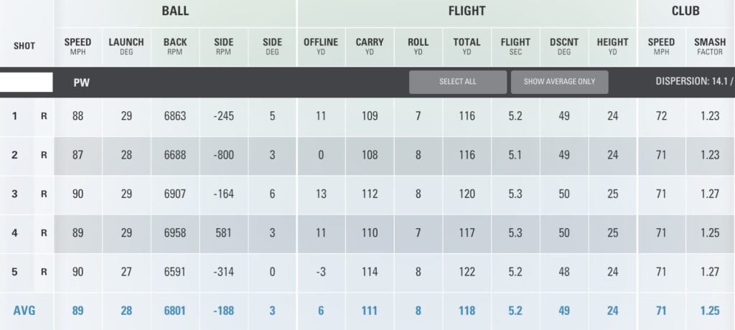Viewport: 735px width, 330px height.
Task: Select shot number 5 row label
Action: (x=15, y=272)
